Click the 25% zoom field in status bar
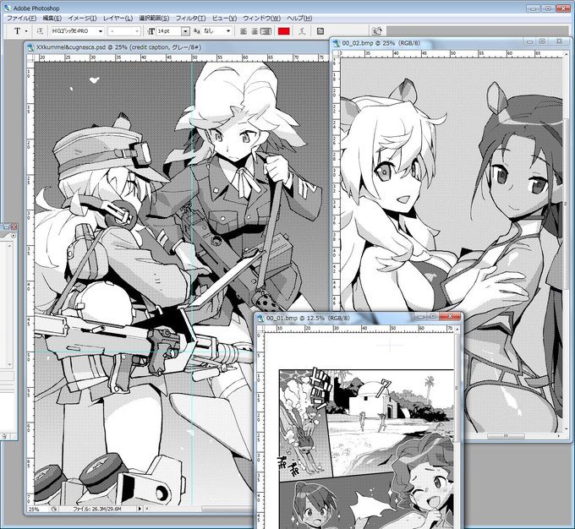This screenshot has height=529, width=575. tap(38, 509)
